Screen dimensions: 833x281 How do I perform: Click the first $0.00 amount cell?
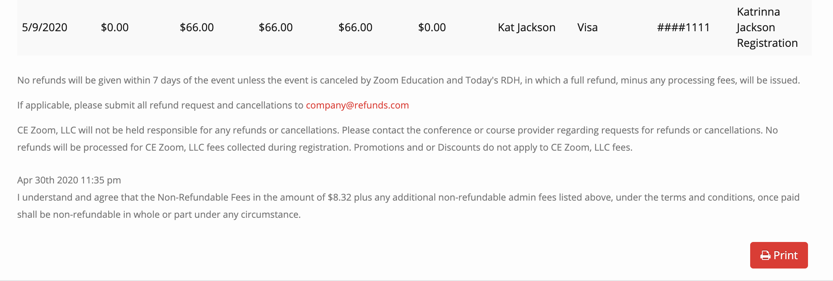coord(114,27)
